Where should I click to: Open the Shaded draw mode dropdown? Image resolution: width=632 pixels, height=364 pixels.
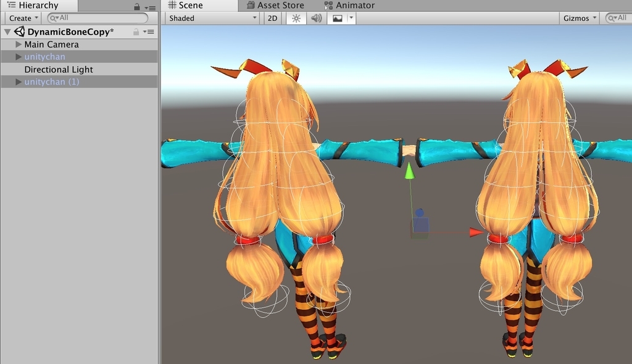pos(212,18)
